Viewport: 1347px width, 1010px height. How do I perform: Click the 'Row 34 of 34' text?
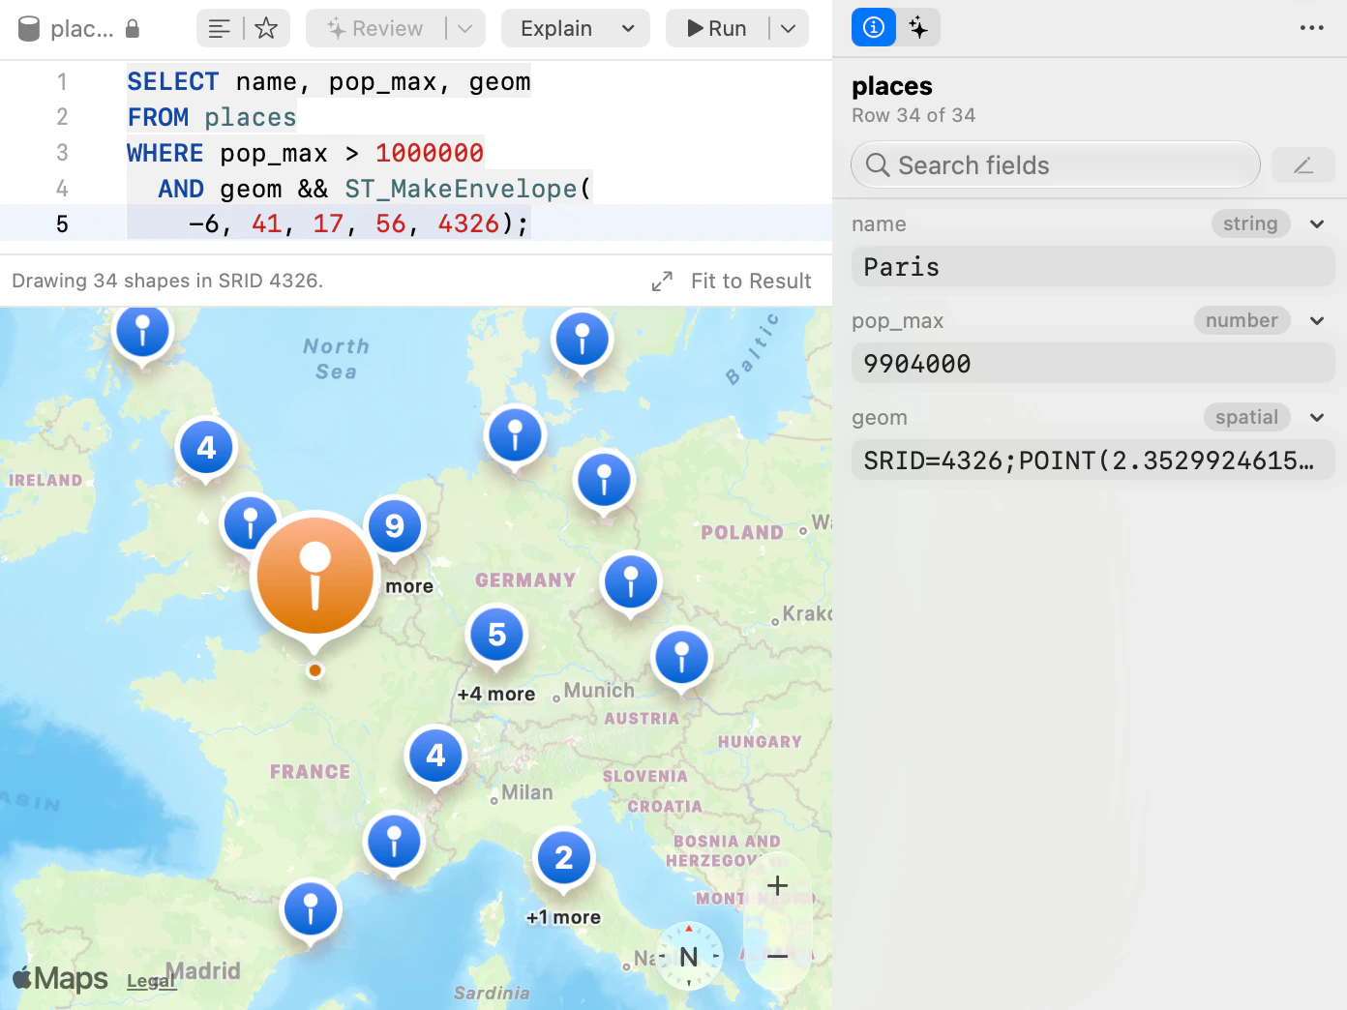point(913,115)
